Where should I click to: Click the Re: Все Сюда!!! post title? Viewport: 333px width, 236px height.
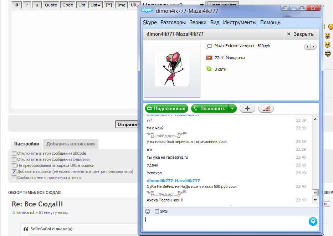coord(37,204)
